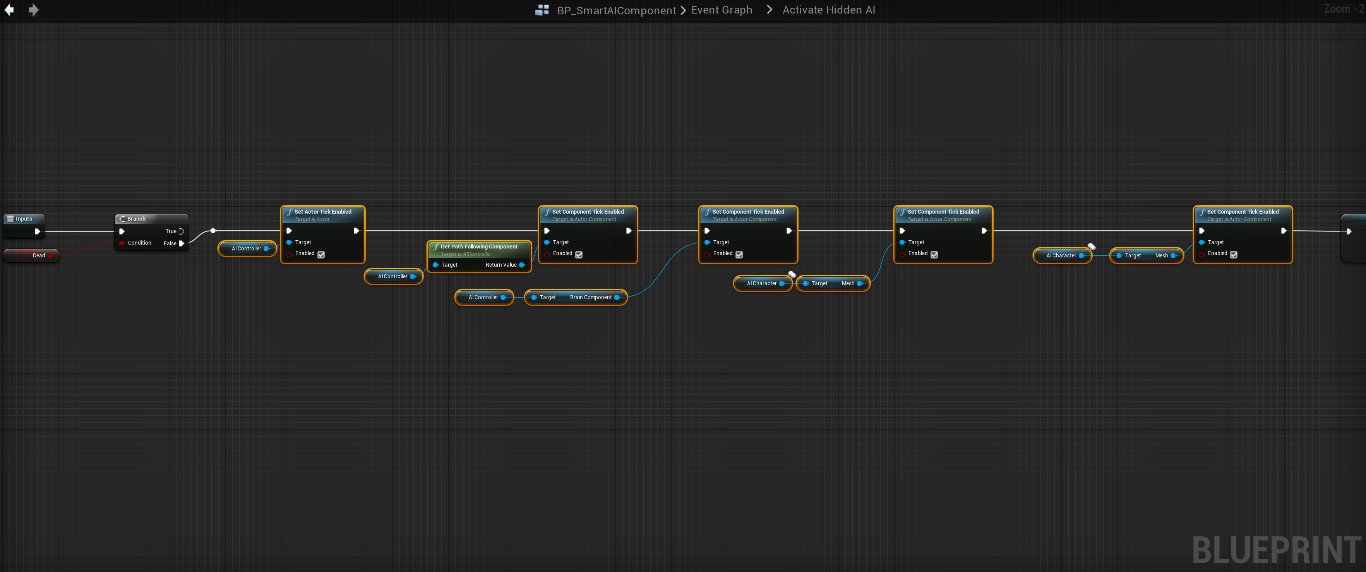Click the Set Actor Tick Enabled function icon

click(290, 212)
